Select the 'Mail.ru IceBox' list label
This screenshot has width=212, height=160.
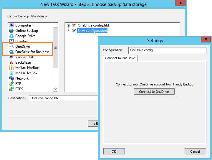pos(26,73)
